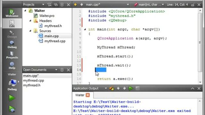
Task: Close the Application Output pane
Action: coord(199,88)
